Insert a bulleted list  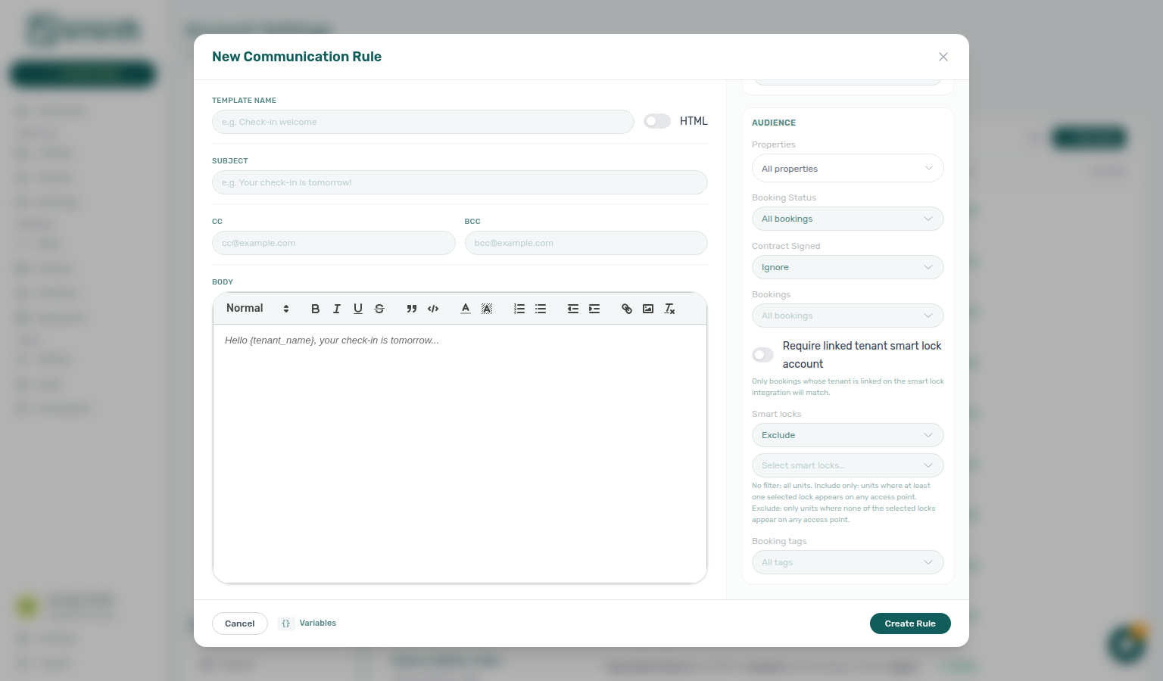click(x=541, y=309)
